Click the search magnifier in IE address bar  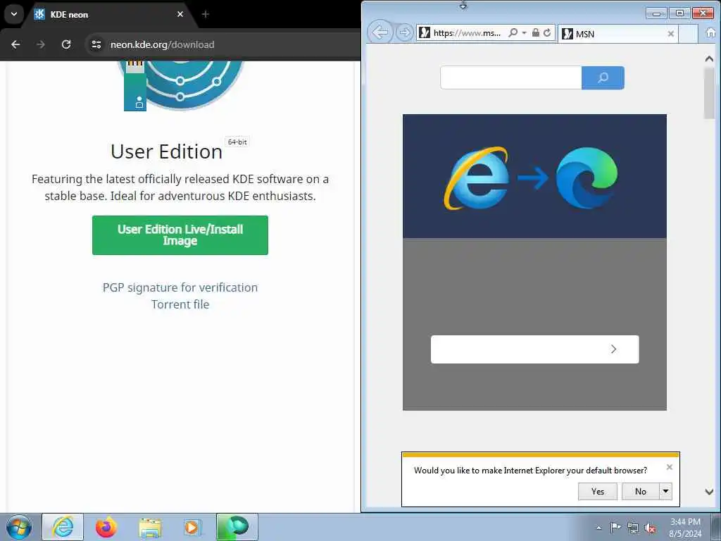point(513,32)
